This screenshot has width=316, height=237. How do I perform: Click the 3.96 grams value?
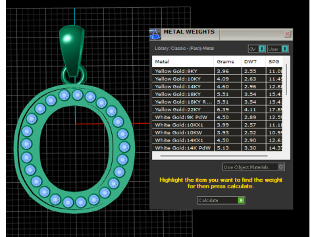[x=223, y=71]
